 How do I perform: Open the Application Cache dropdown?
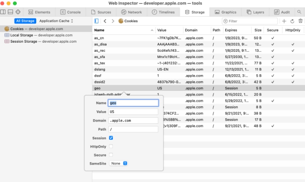pos(56,21)
